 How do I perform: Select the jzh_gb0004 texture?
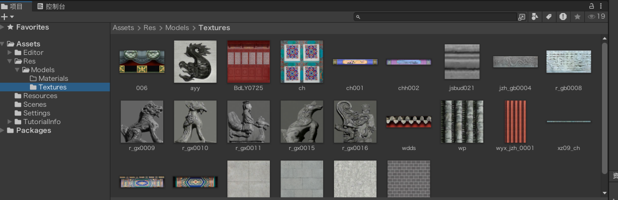coord(515,62)
